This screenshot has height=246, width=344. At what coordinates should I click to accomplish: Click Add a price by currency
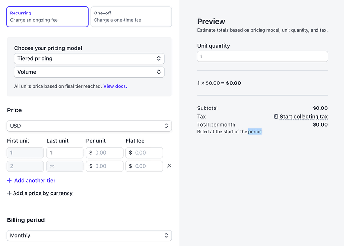[43, 193]
